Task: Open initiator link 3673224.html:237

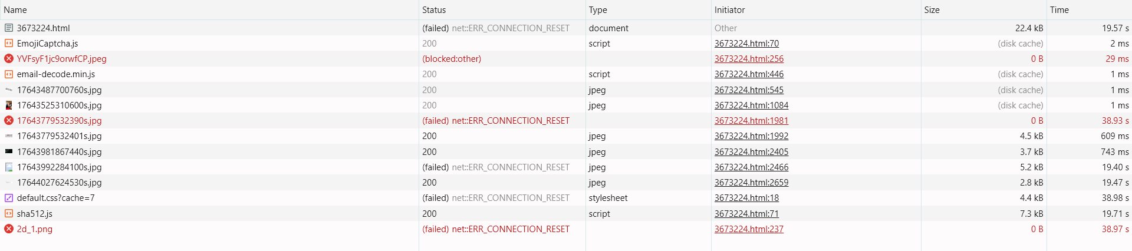Action: click(x=749, y=229)
